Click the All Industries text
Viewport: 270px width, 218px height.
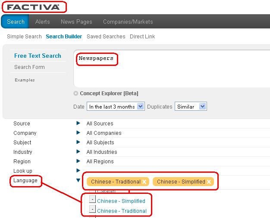click(102, 152)
